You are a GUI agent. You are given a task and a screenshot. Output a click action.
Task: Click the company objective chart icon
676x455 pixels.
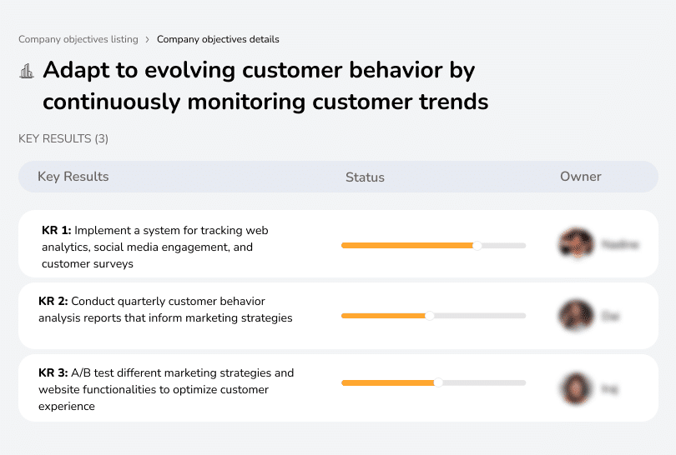pos(27,71)
